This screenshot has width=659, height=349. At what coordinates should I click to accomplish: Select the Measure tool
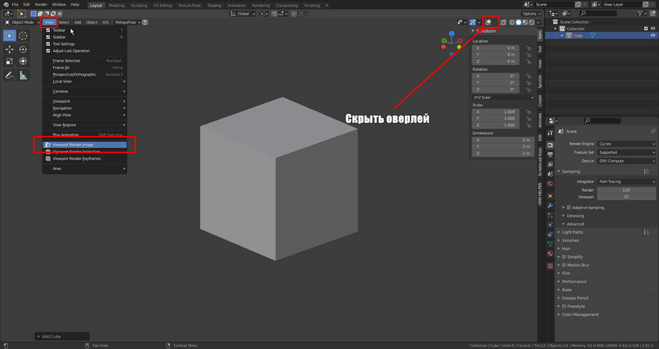coord(23,76)
